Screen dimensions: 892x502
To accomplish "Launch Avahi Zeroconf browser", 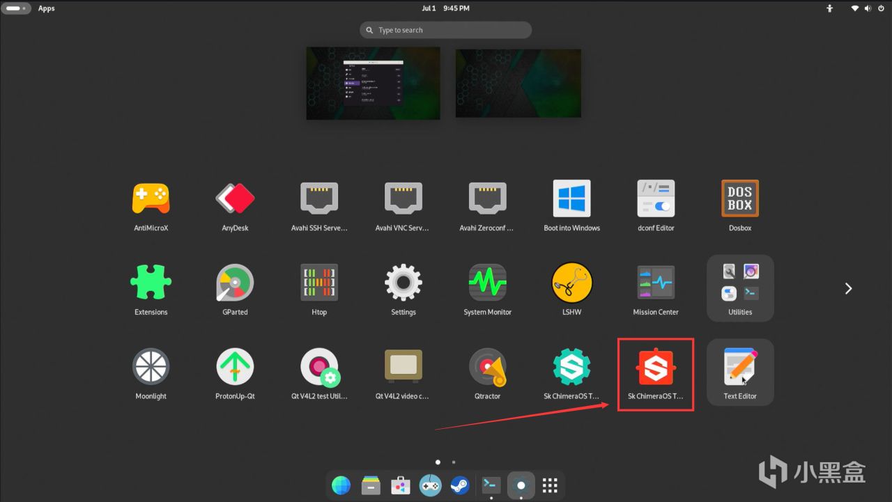I will [x=487, y=199].
